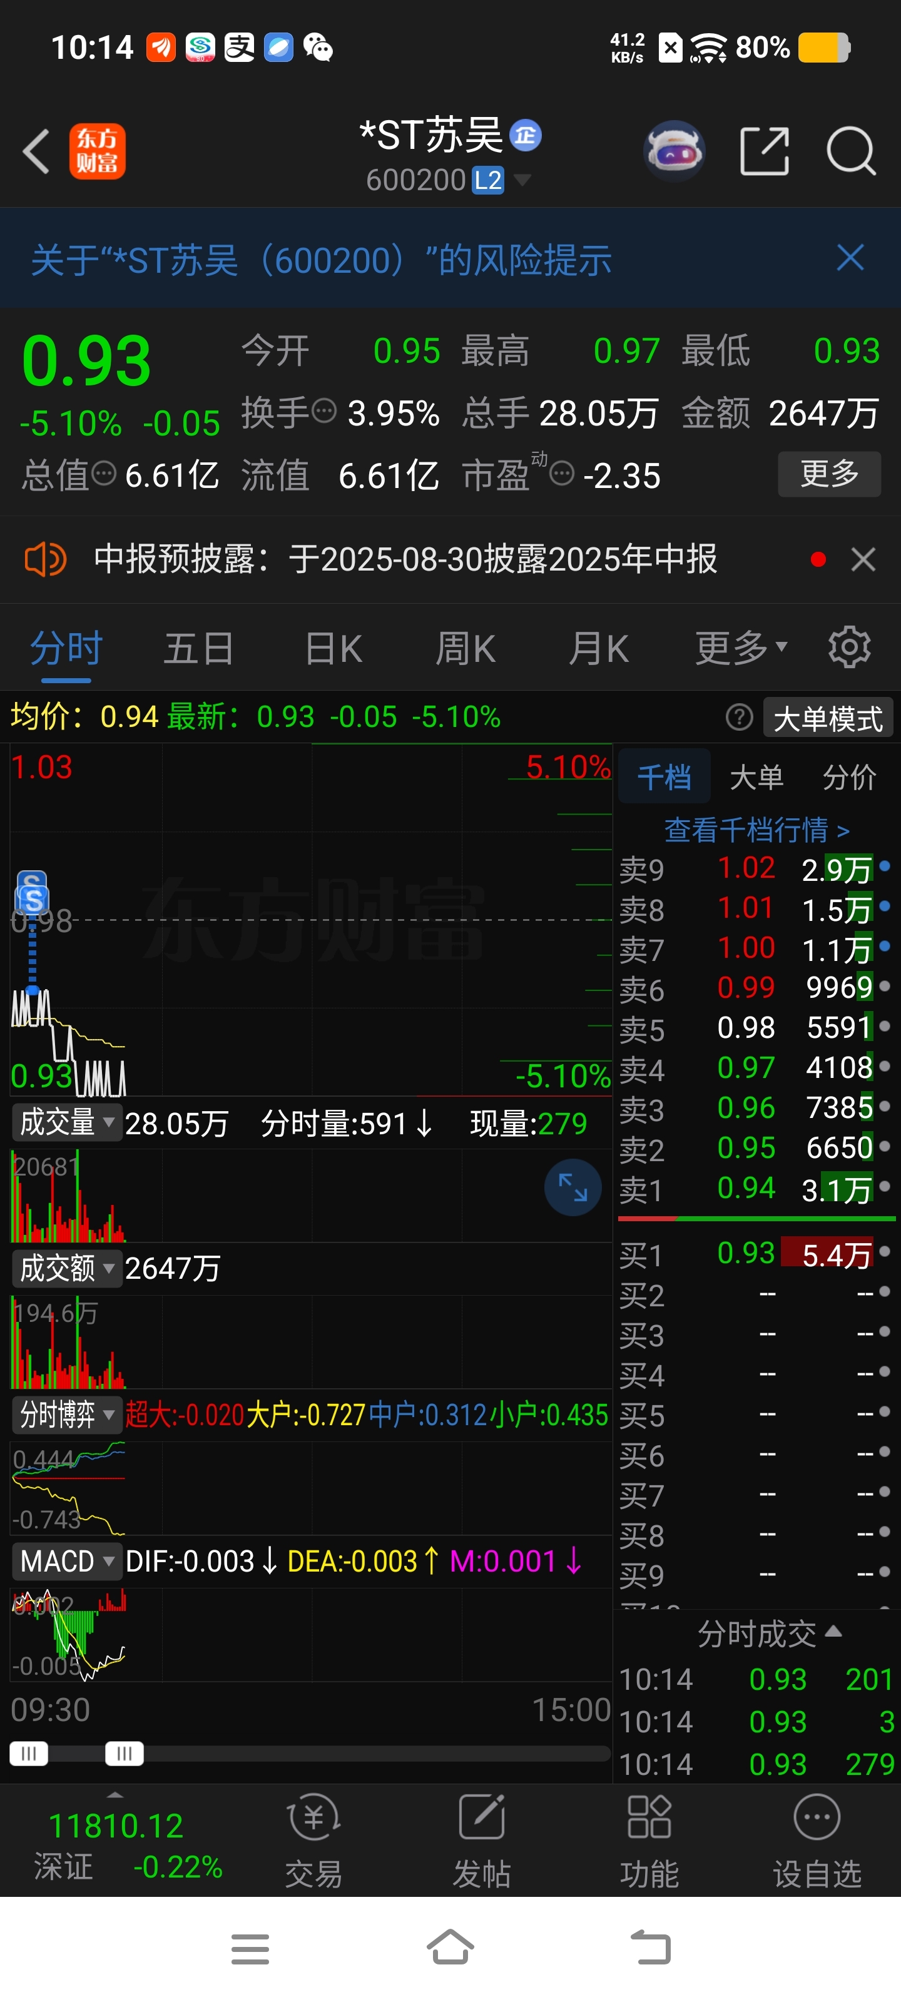Open the 风险提示 risk notice link
901x2002 pixels.
click(321, 259)
